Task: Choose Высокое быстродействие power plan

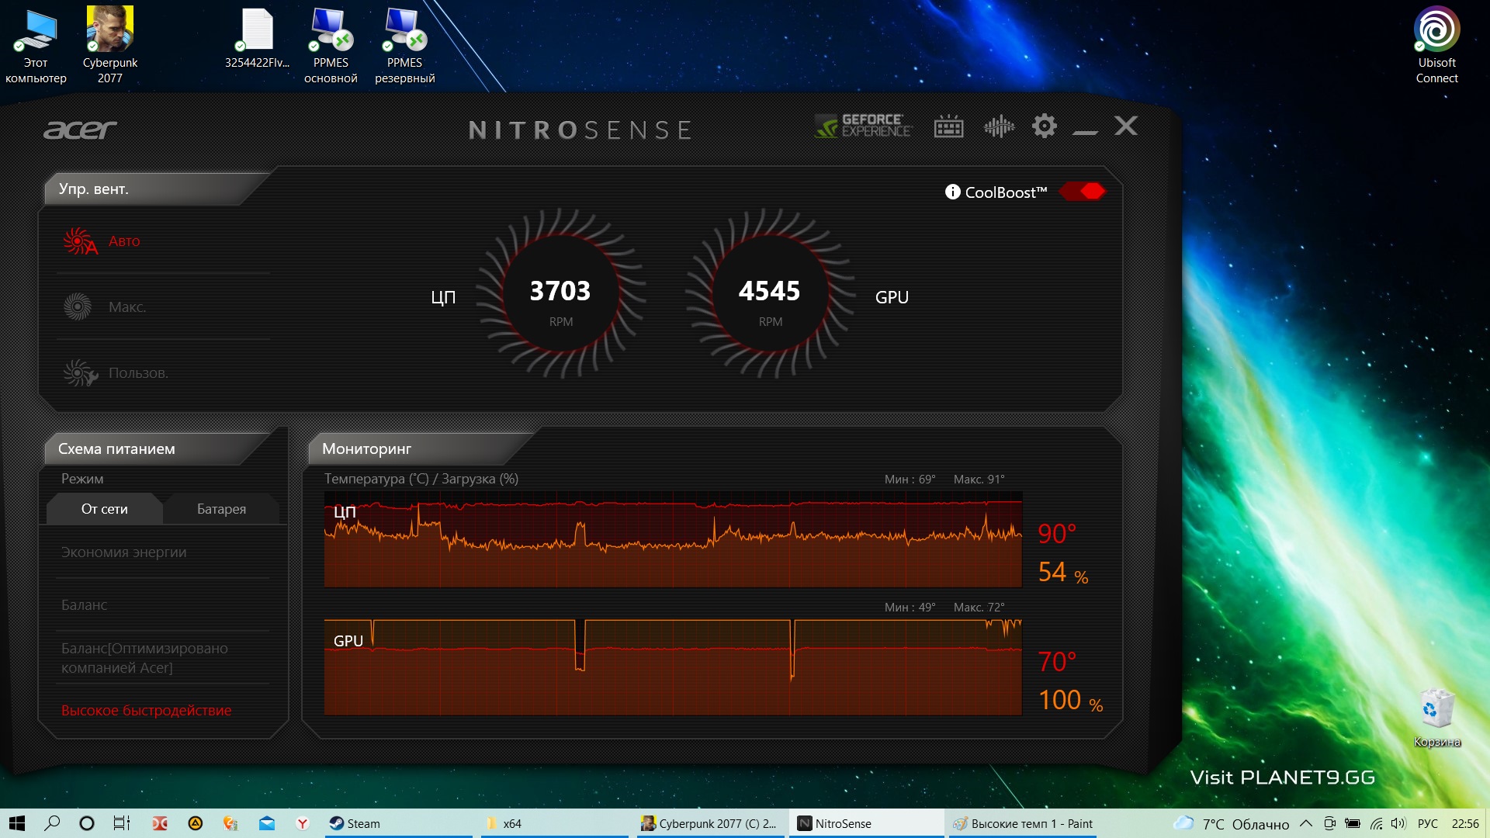Action: coord(146,711)
